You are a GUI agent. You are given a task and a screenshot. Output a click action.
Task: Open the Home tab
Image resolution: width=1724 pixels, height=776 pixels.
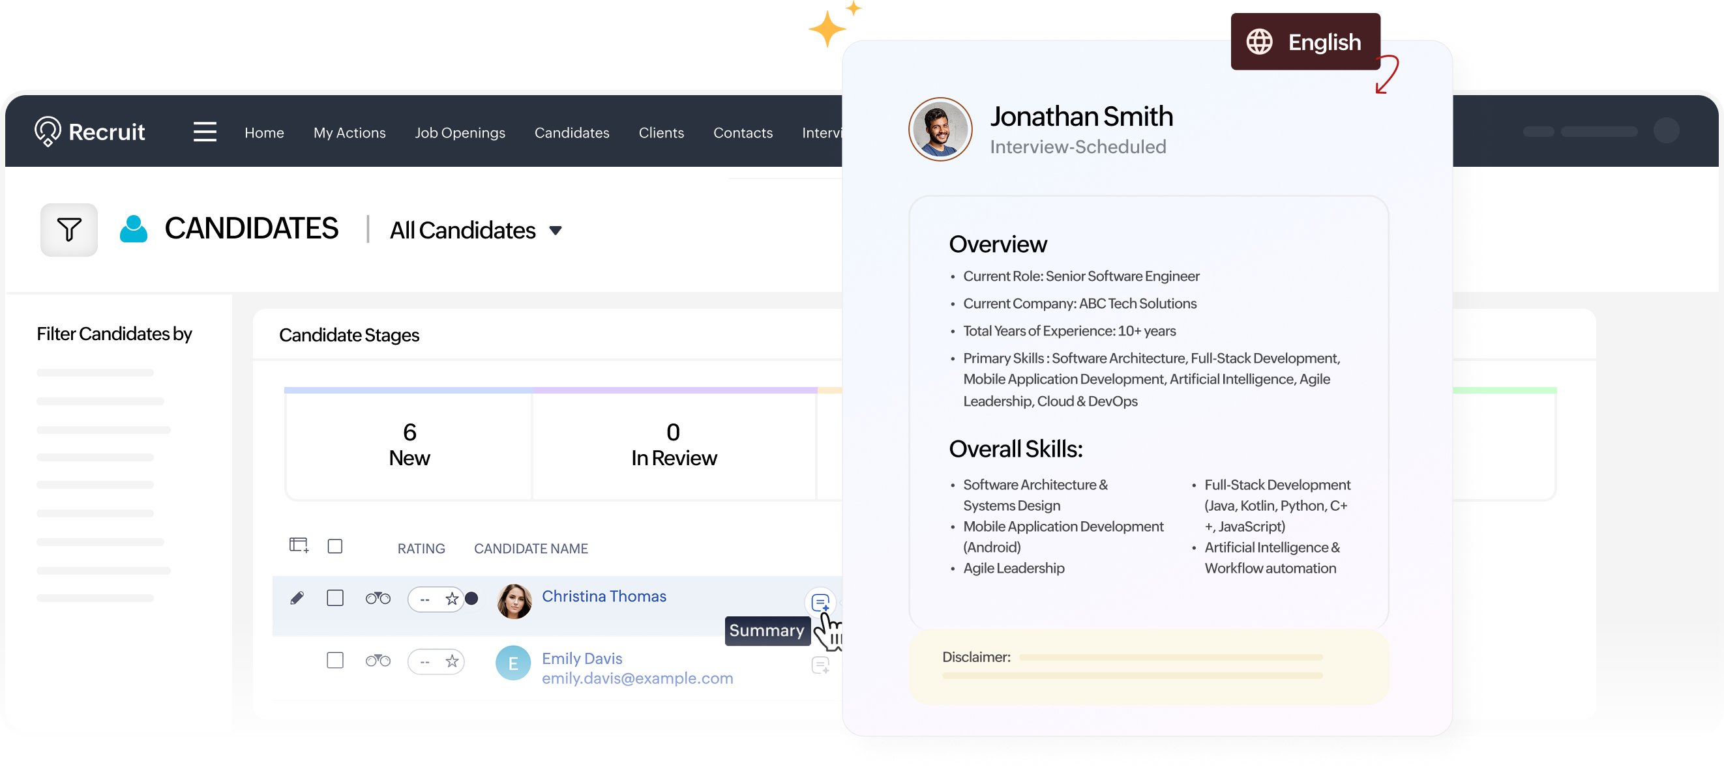(263, 132)
